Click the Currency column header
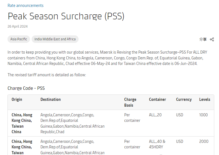Screen dimensions: 219x155 point(184,99)
